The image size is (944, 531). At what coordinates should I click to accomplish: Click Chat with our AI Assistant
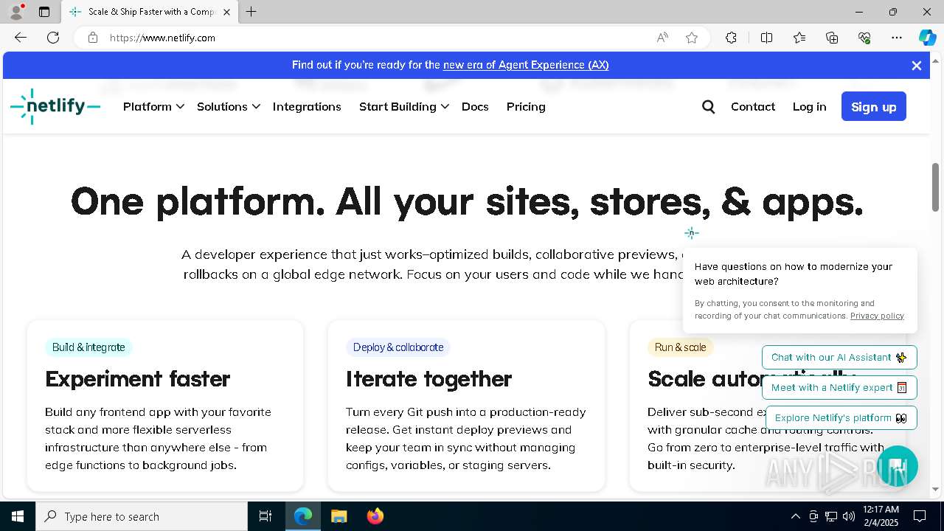[x=839, y=357]
